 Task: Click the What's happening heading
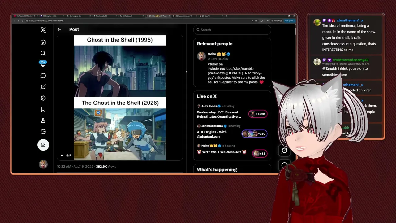pyautogui.click(x=217, y=170)
